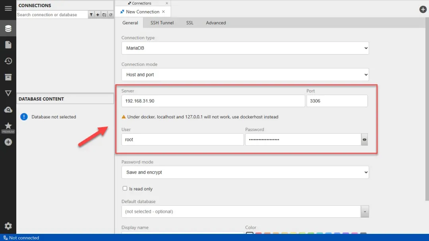Click the form's vertical scrollbar
This screenshot has width=429, height=241.
(x=427, y=109)
